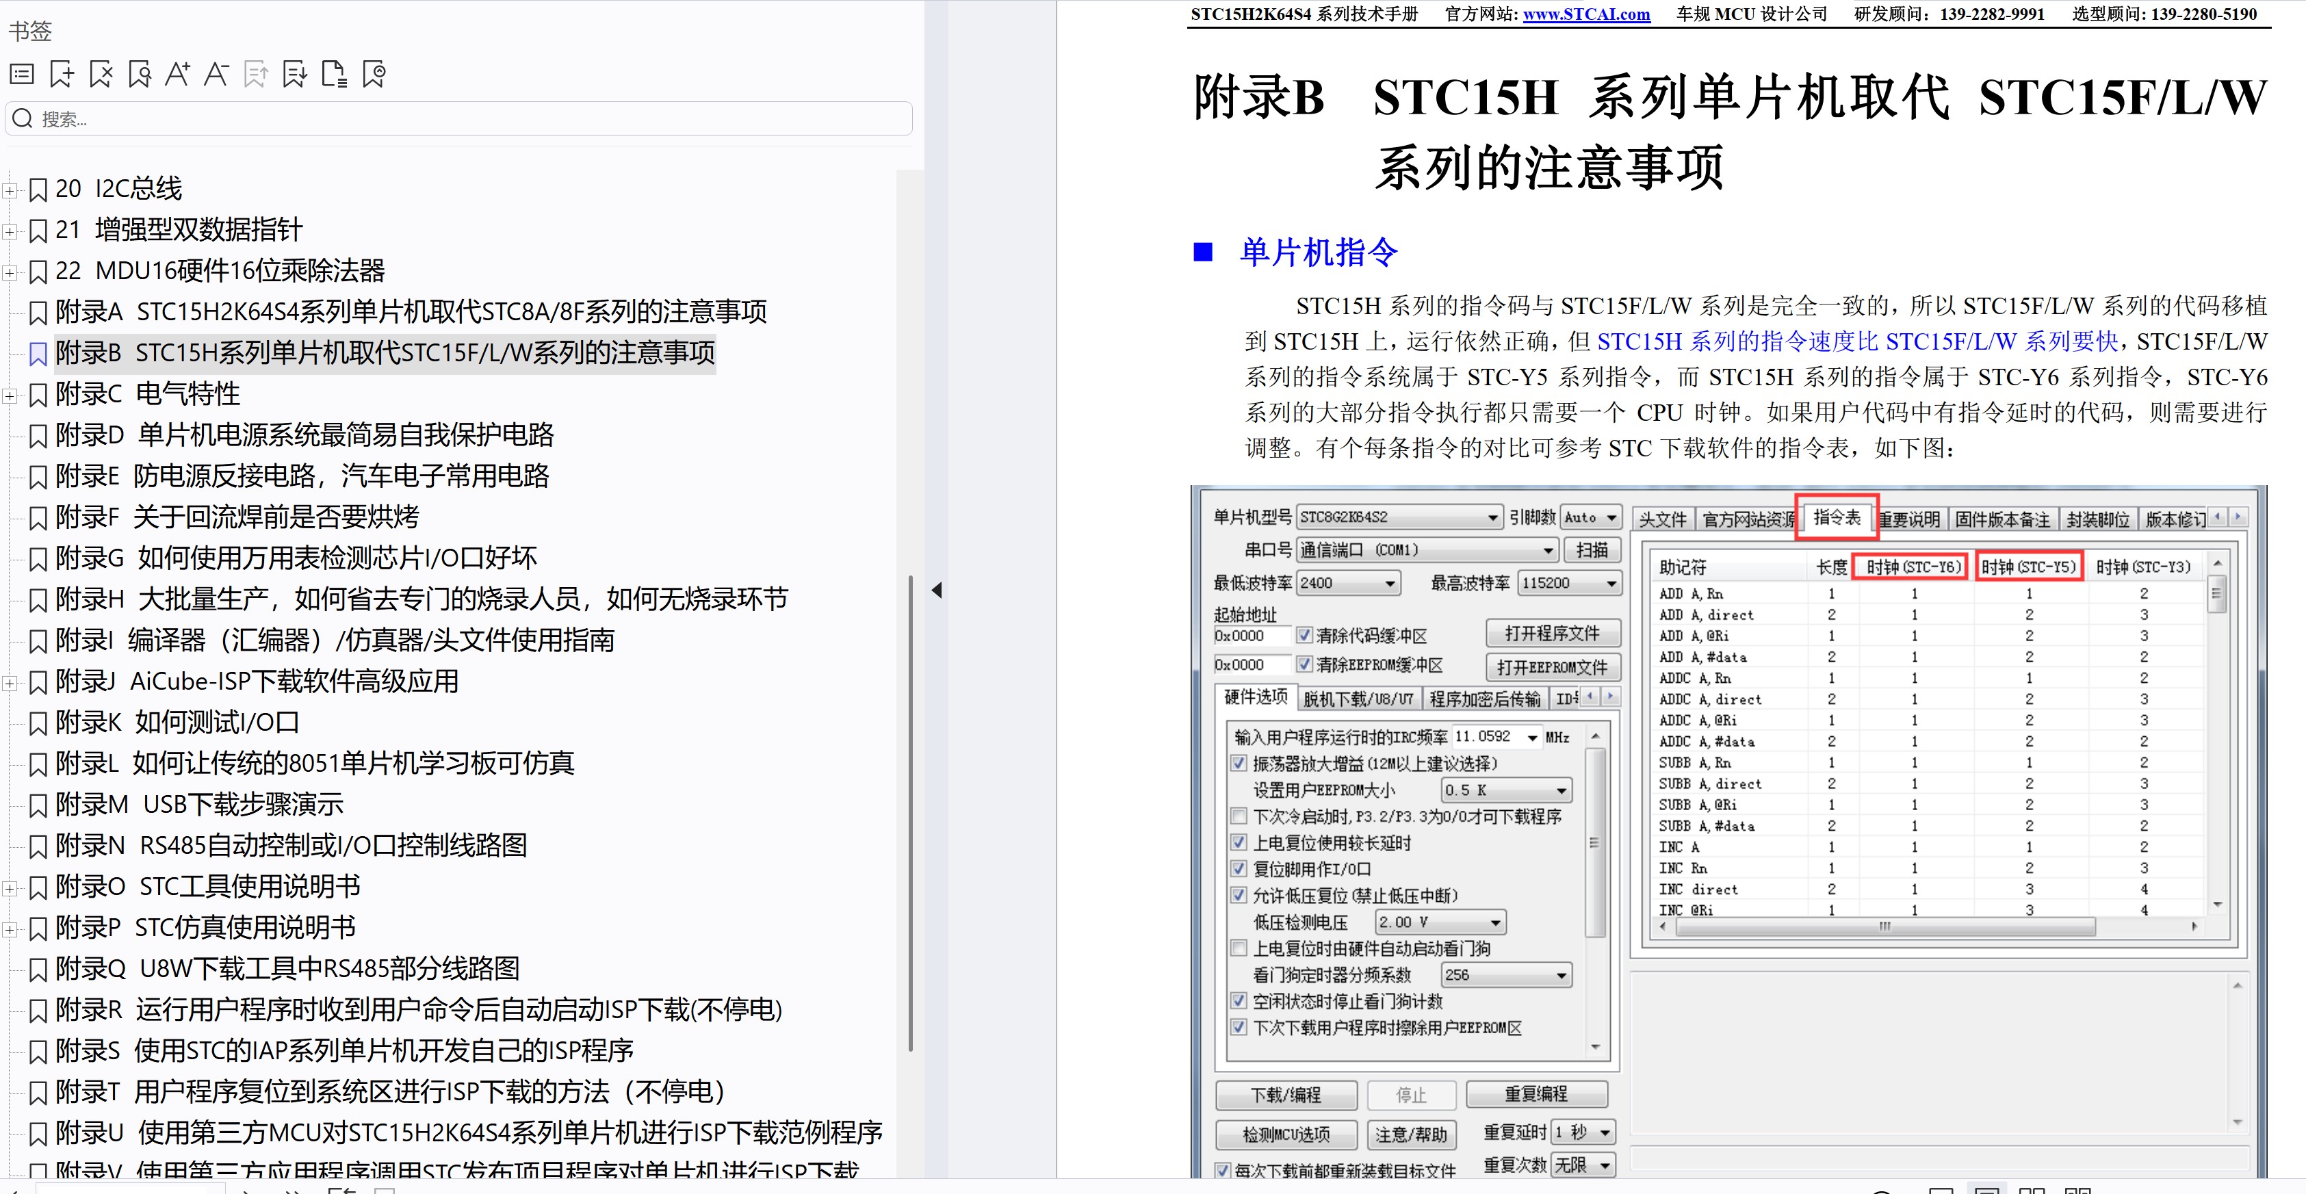
Task: Toggle the 复位脚用作I/O口 checkbox
Action: pos(1239,868)
